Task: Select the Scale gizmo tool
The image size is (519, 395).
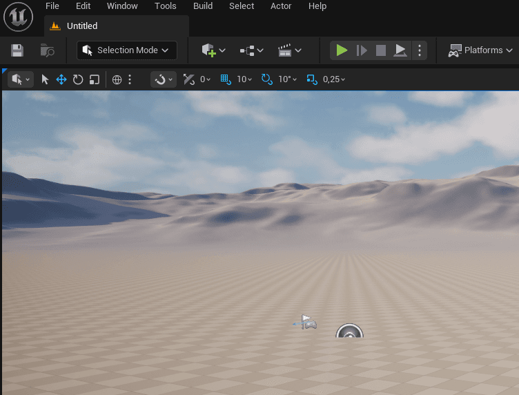Action: tap(95, 79)
